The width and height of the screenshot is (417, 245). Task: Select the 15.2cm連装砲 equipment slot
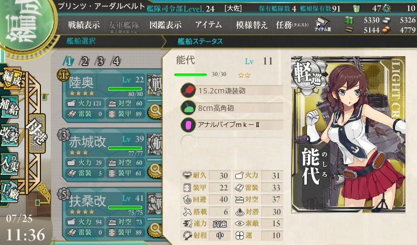point(232,91)
